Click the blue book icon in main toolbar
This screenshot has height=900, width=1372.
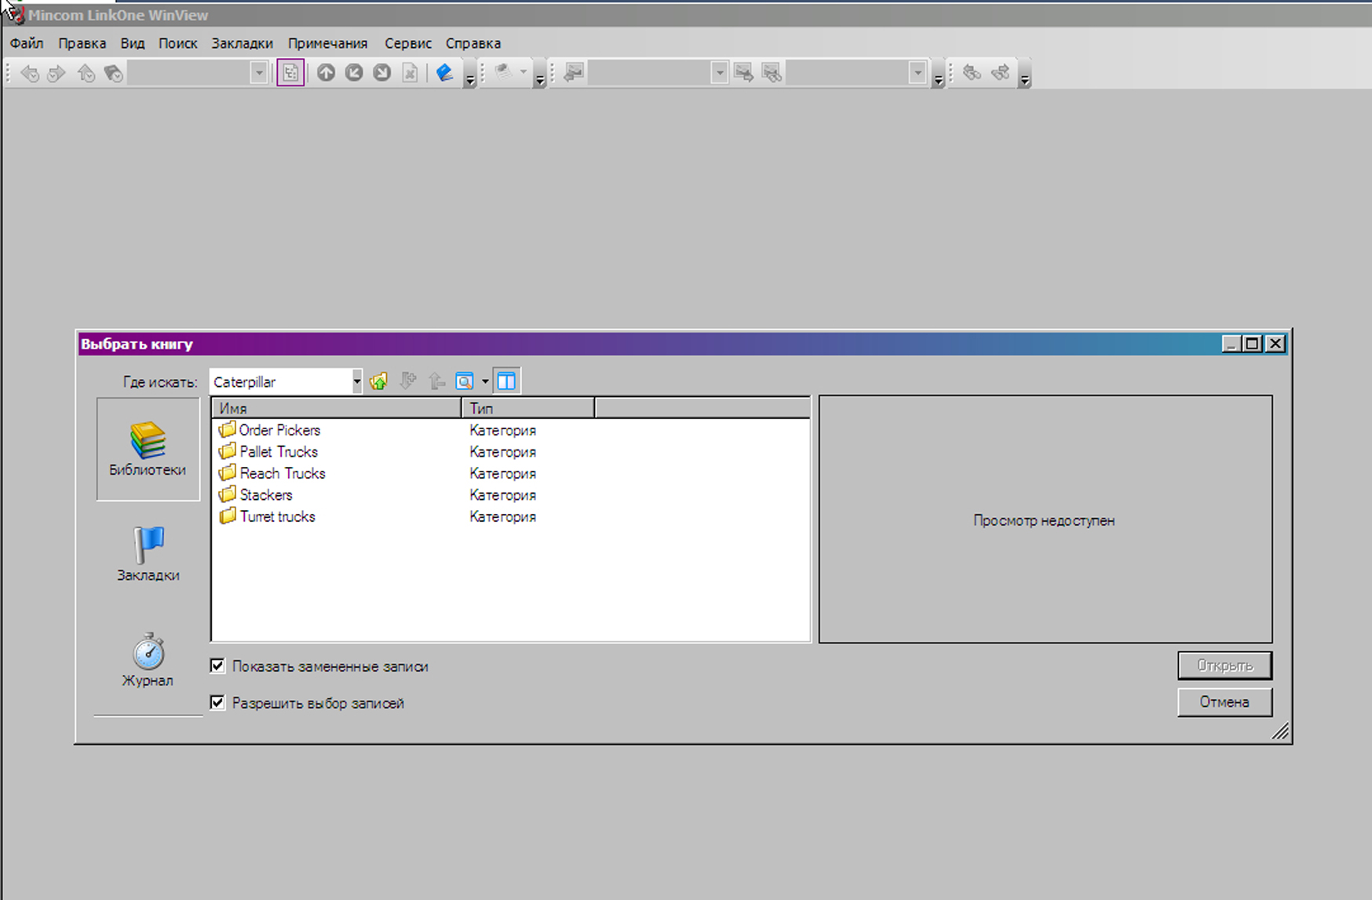(445, 73)
